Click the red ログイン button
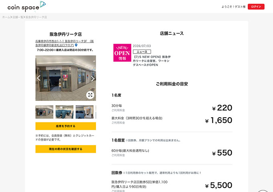This screenshot has height=192, width=273. 256,6
